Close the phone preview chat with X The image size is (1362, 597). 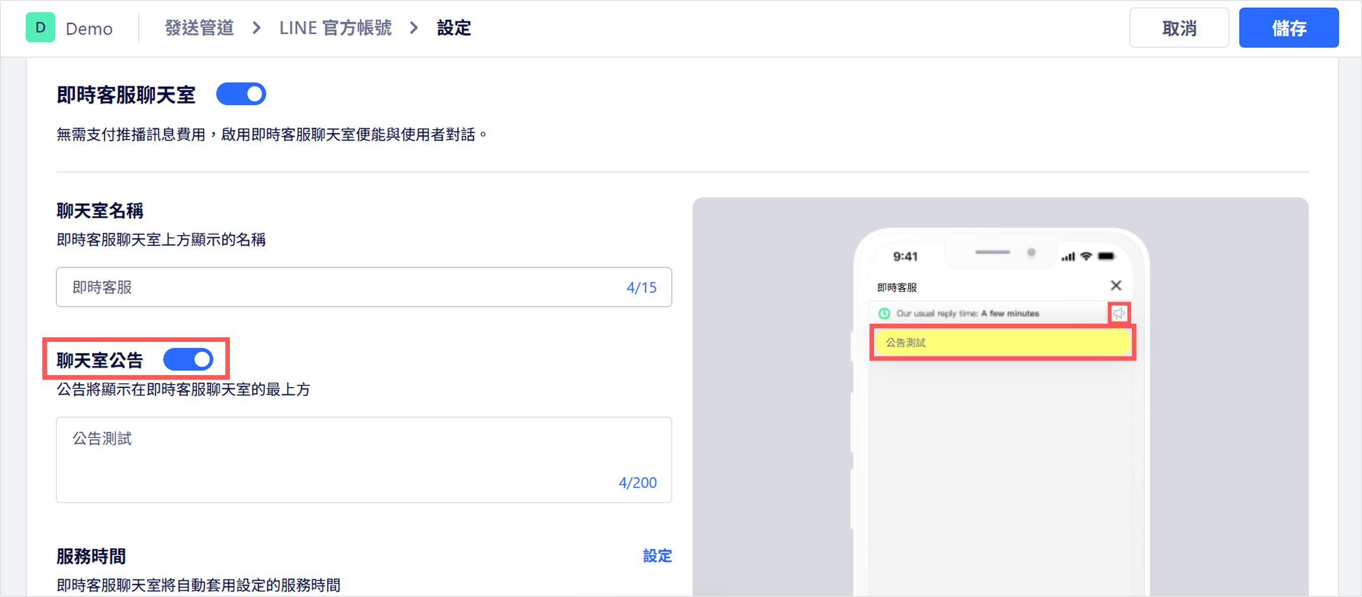coord(1116,285)
